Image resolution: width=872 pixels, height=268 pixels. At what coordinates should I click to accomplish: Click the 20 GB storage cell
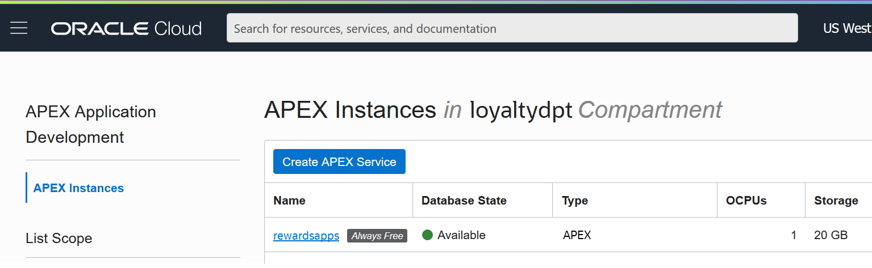[831, 235]
